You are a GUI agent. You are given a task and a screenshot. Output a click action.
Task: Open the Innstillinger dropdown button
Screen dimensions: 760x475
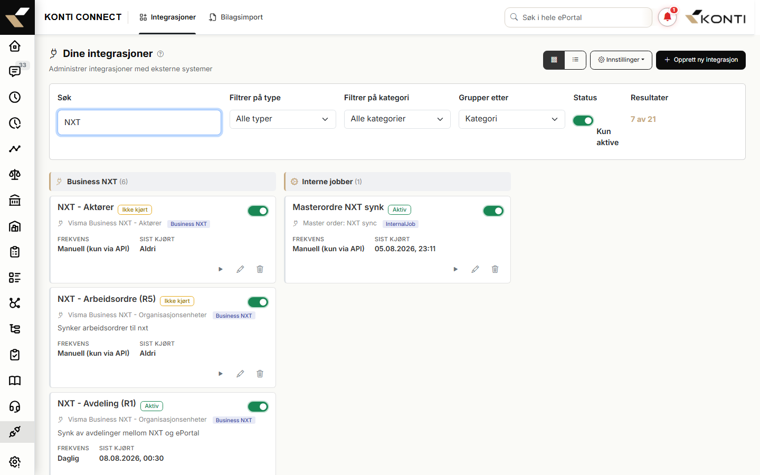621,60
